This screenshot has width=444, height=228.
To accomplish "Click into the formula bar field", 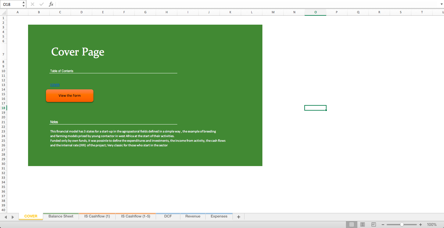I will pyautogui.click(x=248, y=4).
